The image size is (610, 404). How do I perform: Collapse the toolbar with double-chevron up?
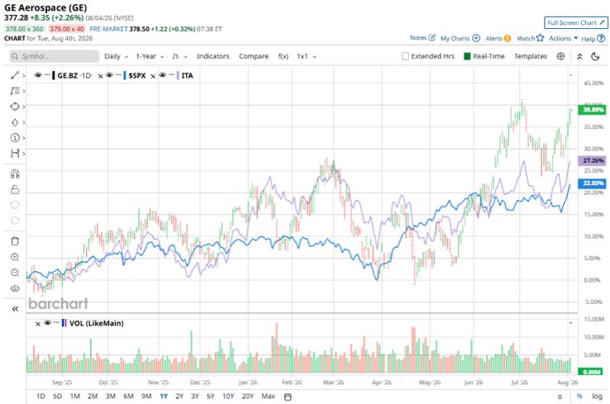(579, 56)
